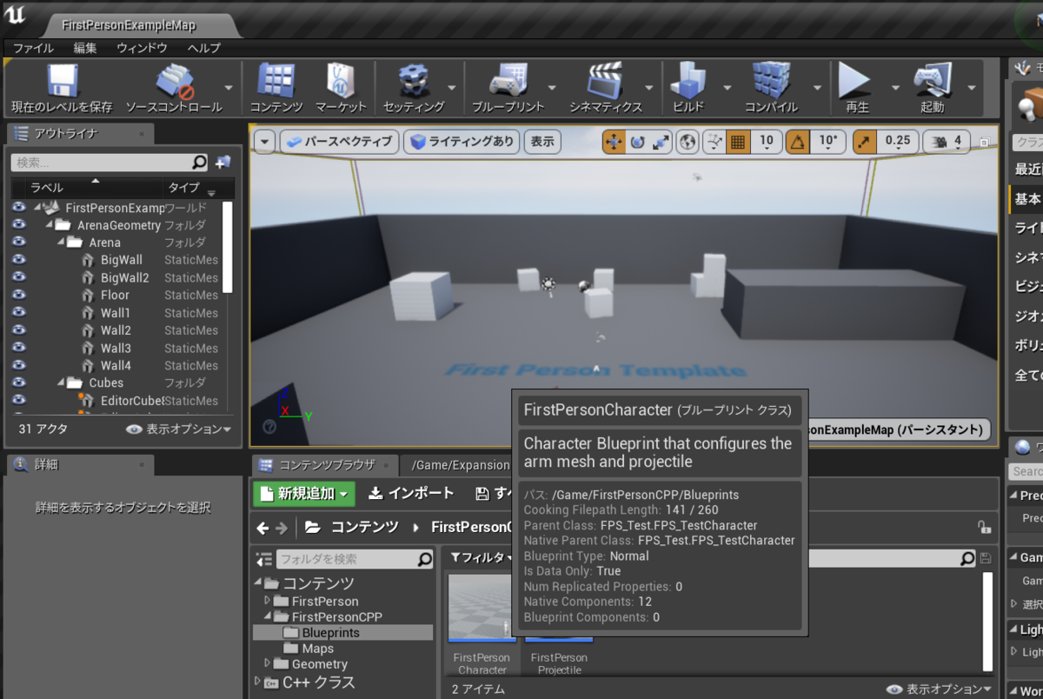Toggle surface snapping icon in viewport
Screen dimensions: 1043x699
[714, 142]
